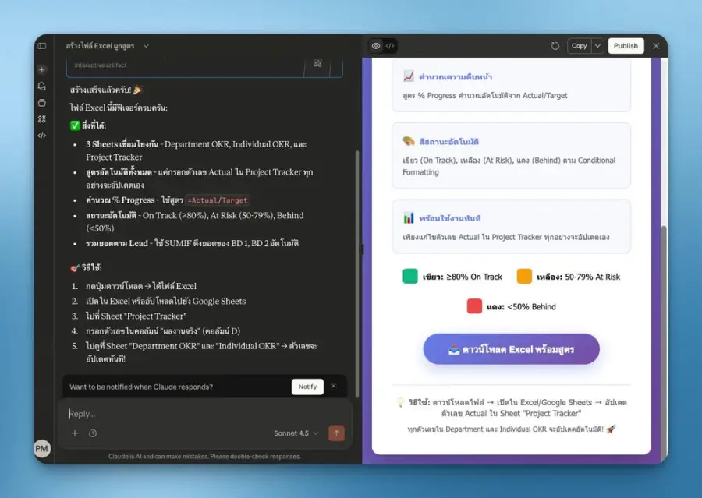The width and height of the screenshot is (702, 498).
Task: Click the bar chart icon in ready-to-use card
Action: click(408, 218)
